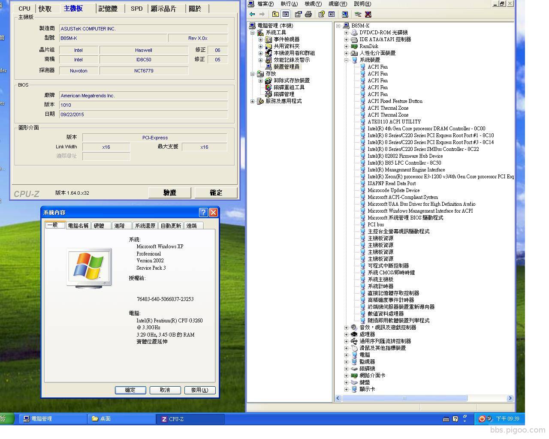Open 電腦名稱 tab in 系統內容
Viewport: 549px width, 439px height.
tap(78, 226)
